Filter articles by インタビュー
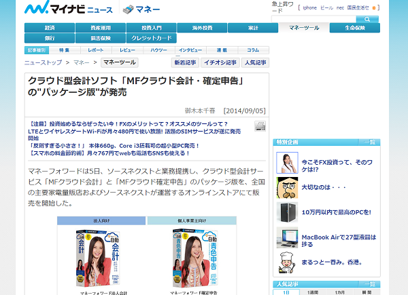This screenshot has width=408, height=295. click(190, 50)
